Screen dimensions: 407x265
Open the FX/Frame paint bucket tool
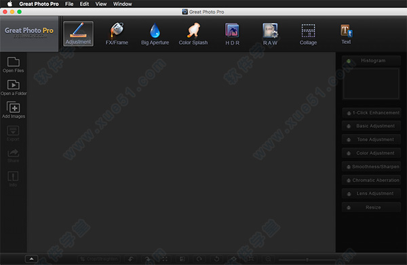pos(117,34)
